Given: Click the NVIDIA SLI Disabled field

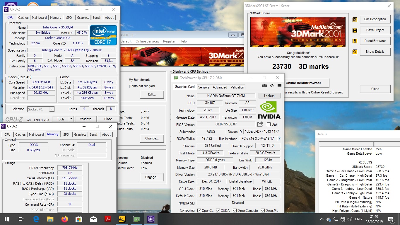Looking at the screenshot, I should point(238,203).
